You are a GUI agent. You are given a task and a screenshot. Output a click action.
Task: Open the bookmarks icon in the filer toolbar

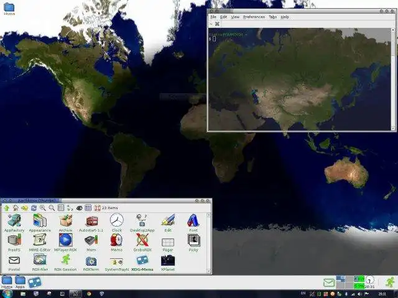pos(25,208)
